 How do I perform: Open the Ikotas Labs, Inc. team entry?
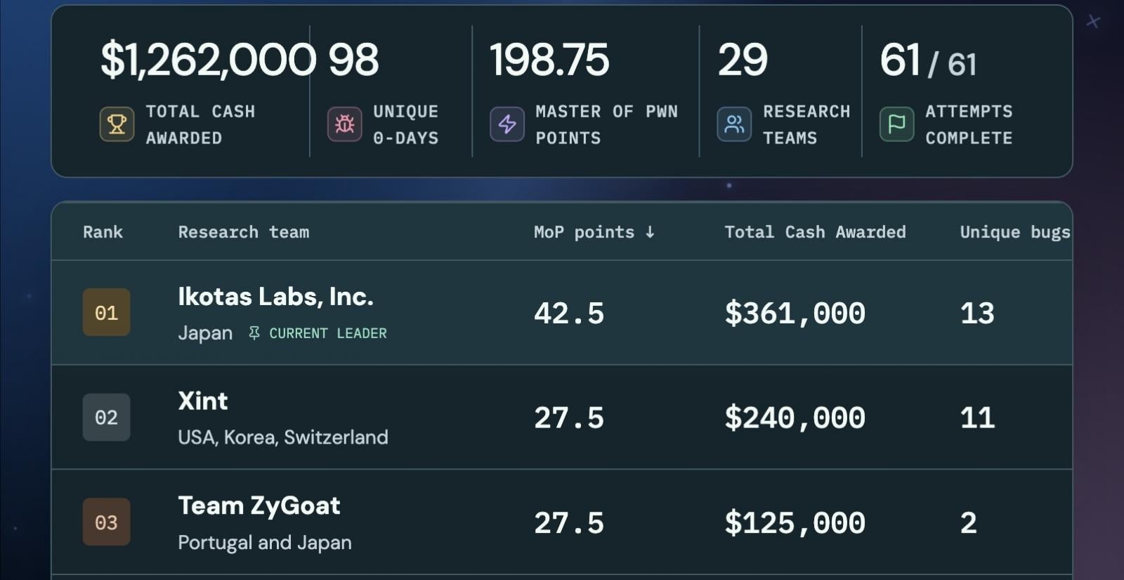(275, 297)
